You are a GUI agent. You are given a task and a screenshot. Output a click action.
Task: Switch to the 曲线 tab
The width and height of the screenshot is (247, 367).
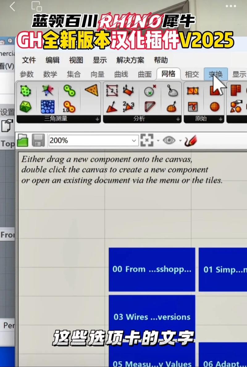click(121, 74)
